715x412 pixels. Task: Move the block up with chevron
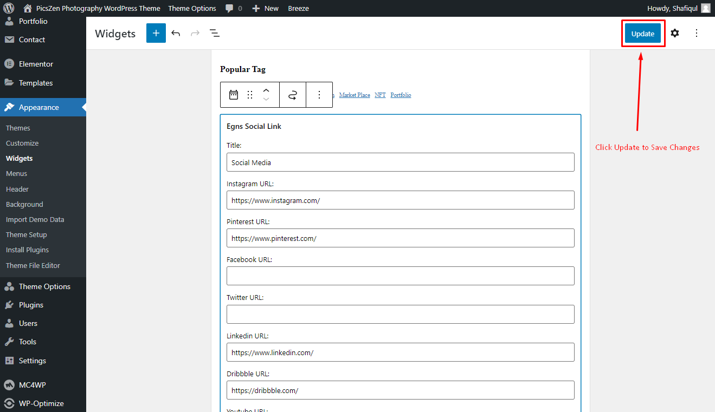coord(266,90)
